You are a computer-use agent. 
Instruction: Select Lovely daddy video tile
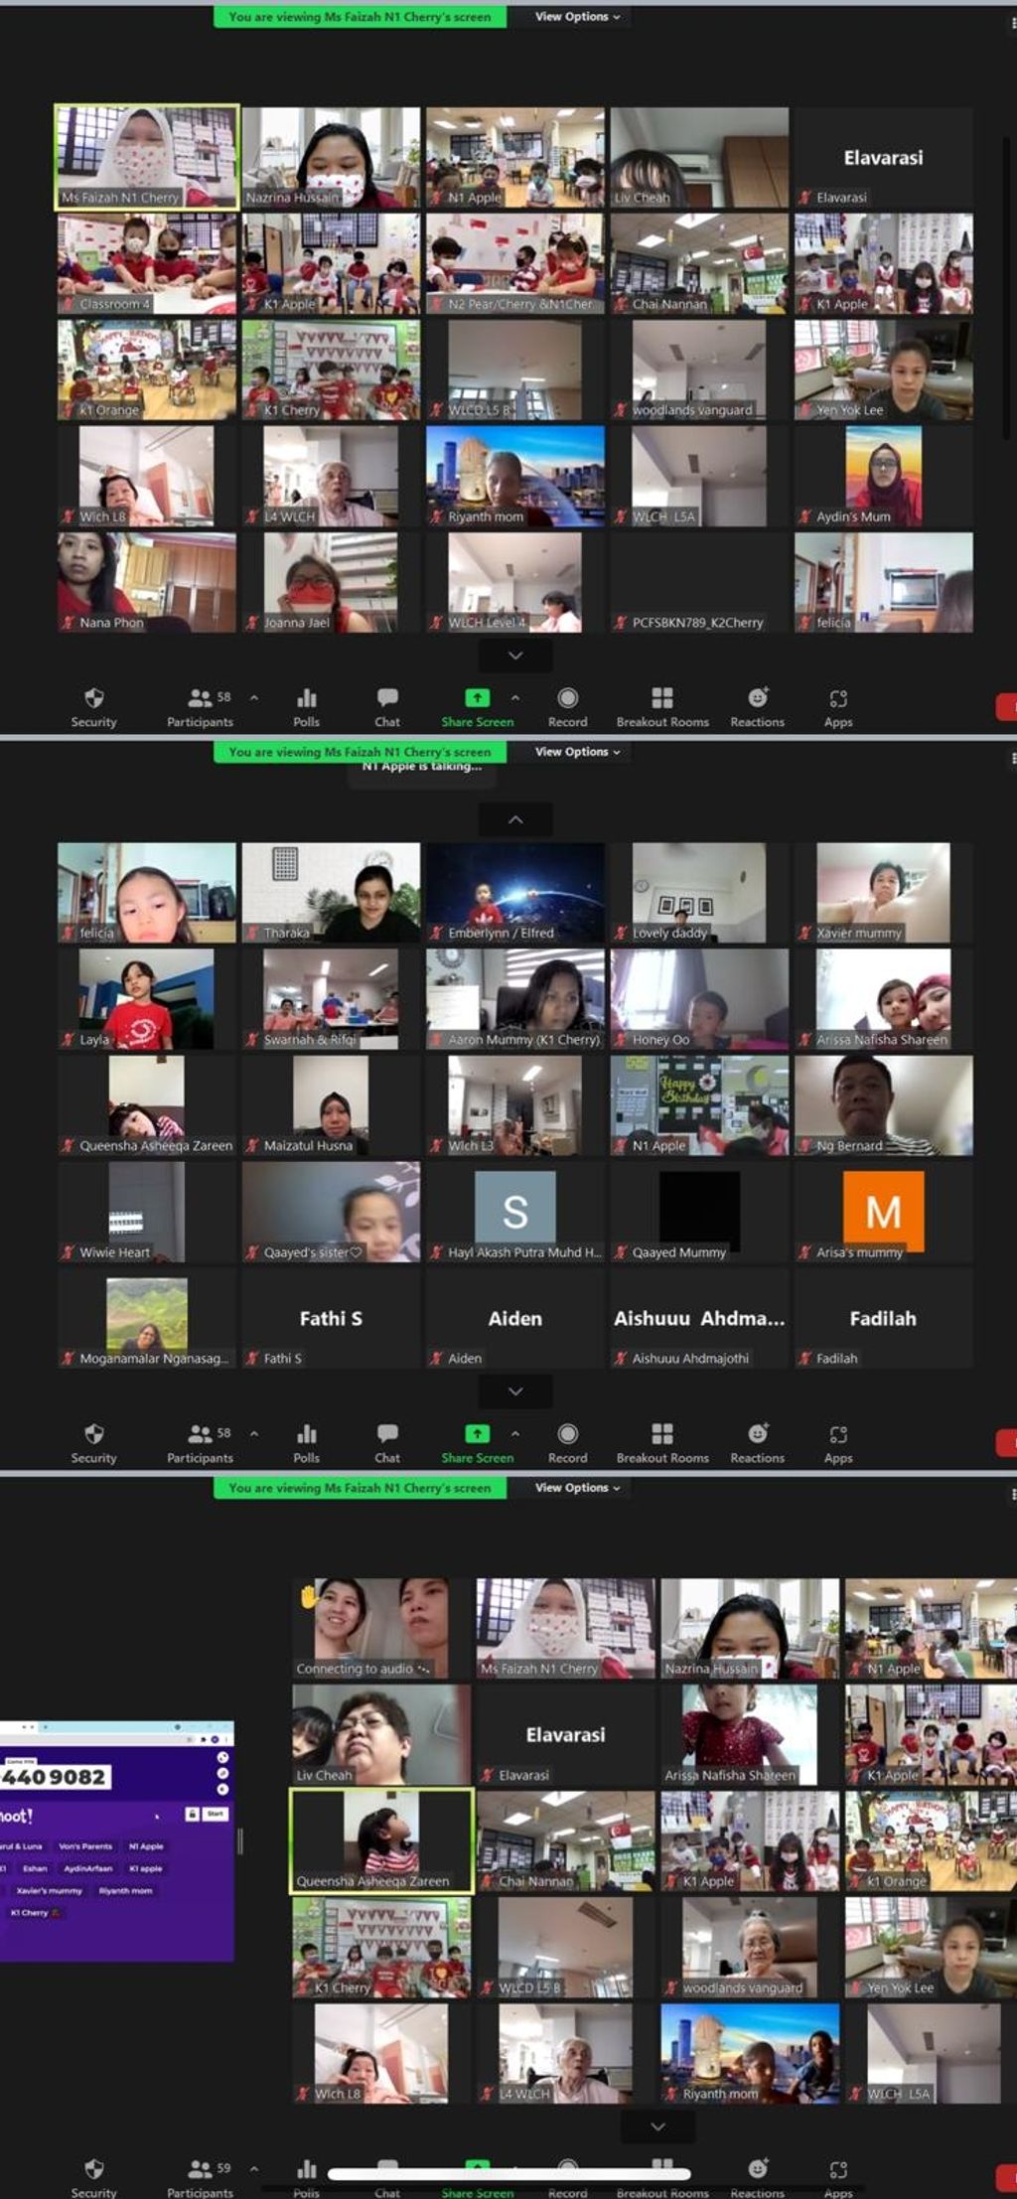coord(699,892)
